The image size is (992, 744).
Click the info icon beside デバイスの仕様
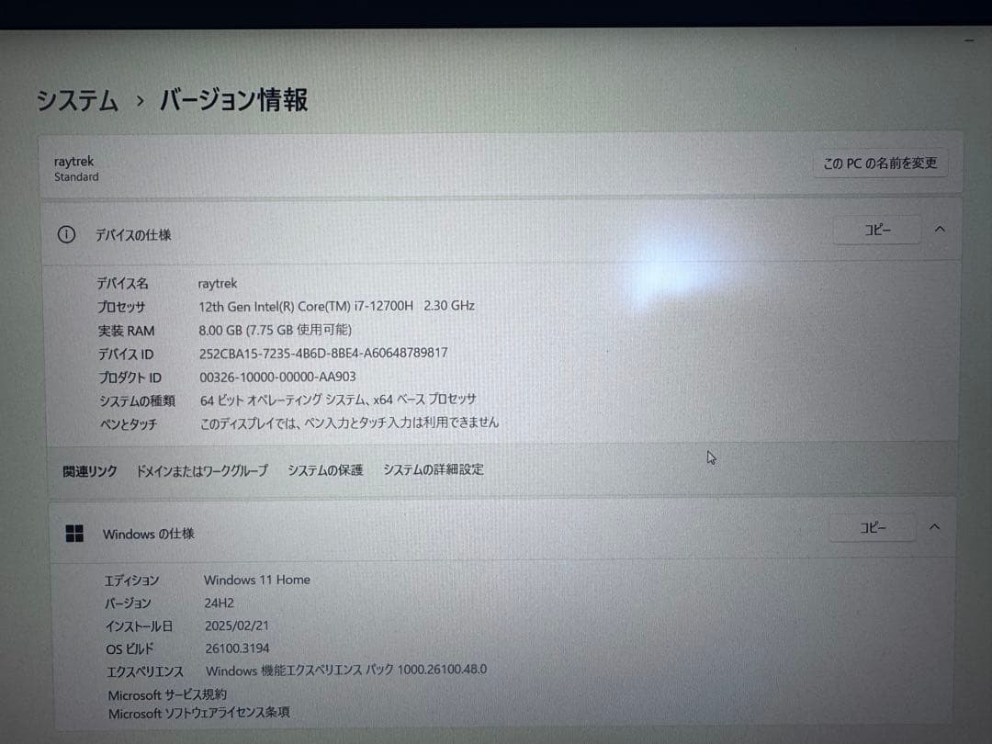tap(65, 235)
